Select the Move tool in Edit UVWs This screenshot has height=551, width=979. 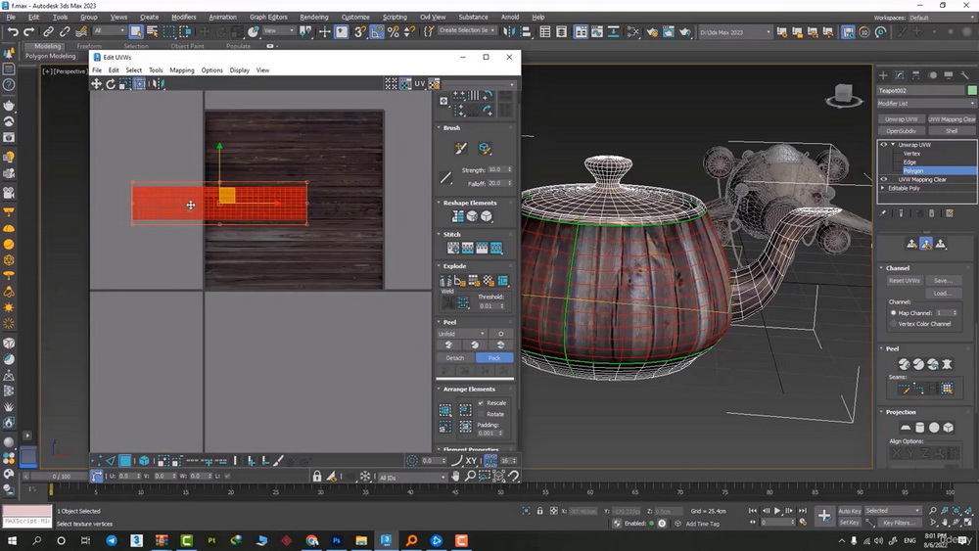pyautogui.click(x=96, y=83)
